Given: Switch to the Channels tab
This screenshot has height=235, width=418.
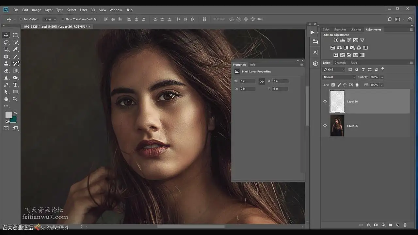Looking at the screenshot, I should coord(340,63).
